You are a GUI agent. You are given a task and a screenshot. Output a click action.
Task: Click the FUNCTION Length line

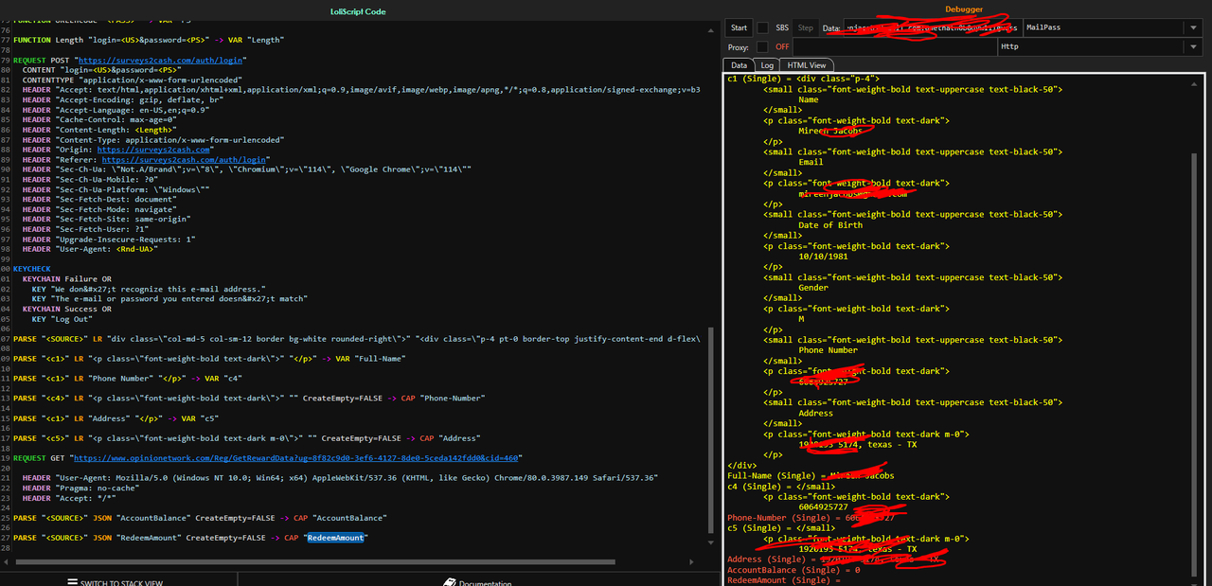(149, 40)
